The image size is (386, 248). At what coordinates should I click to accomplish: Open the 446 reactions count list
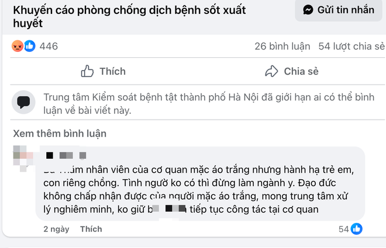point(49,47)
